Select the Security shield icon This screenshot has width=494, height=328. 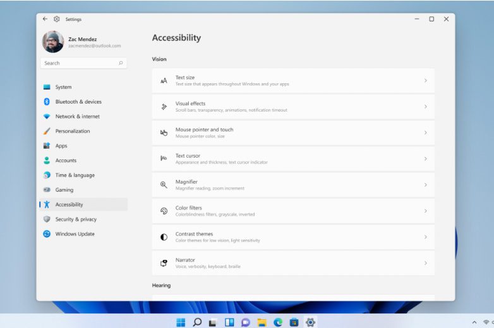(47, 219)
